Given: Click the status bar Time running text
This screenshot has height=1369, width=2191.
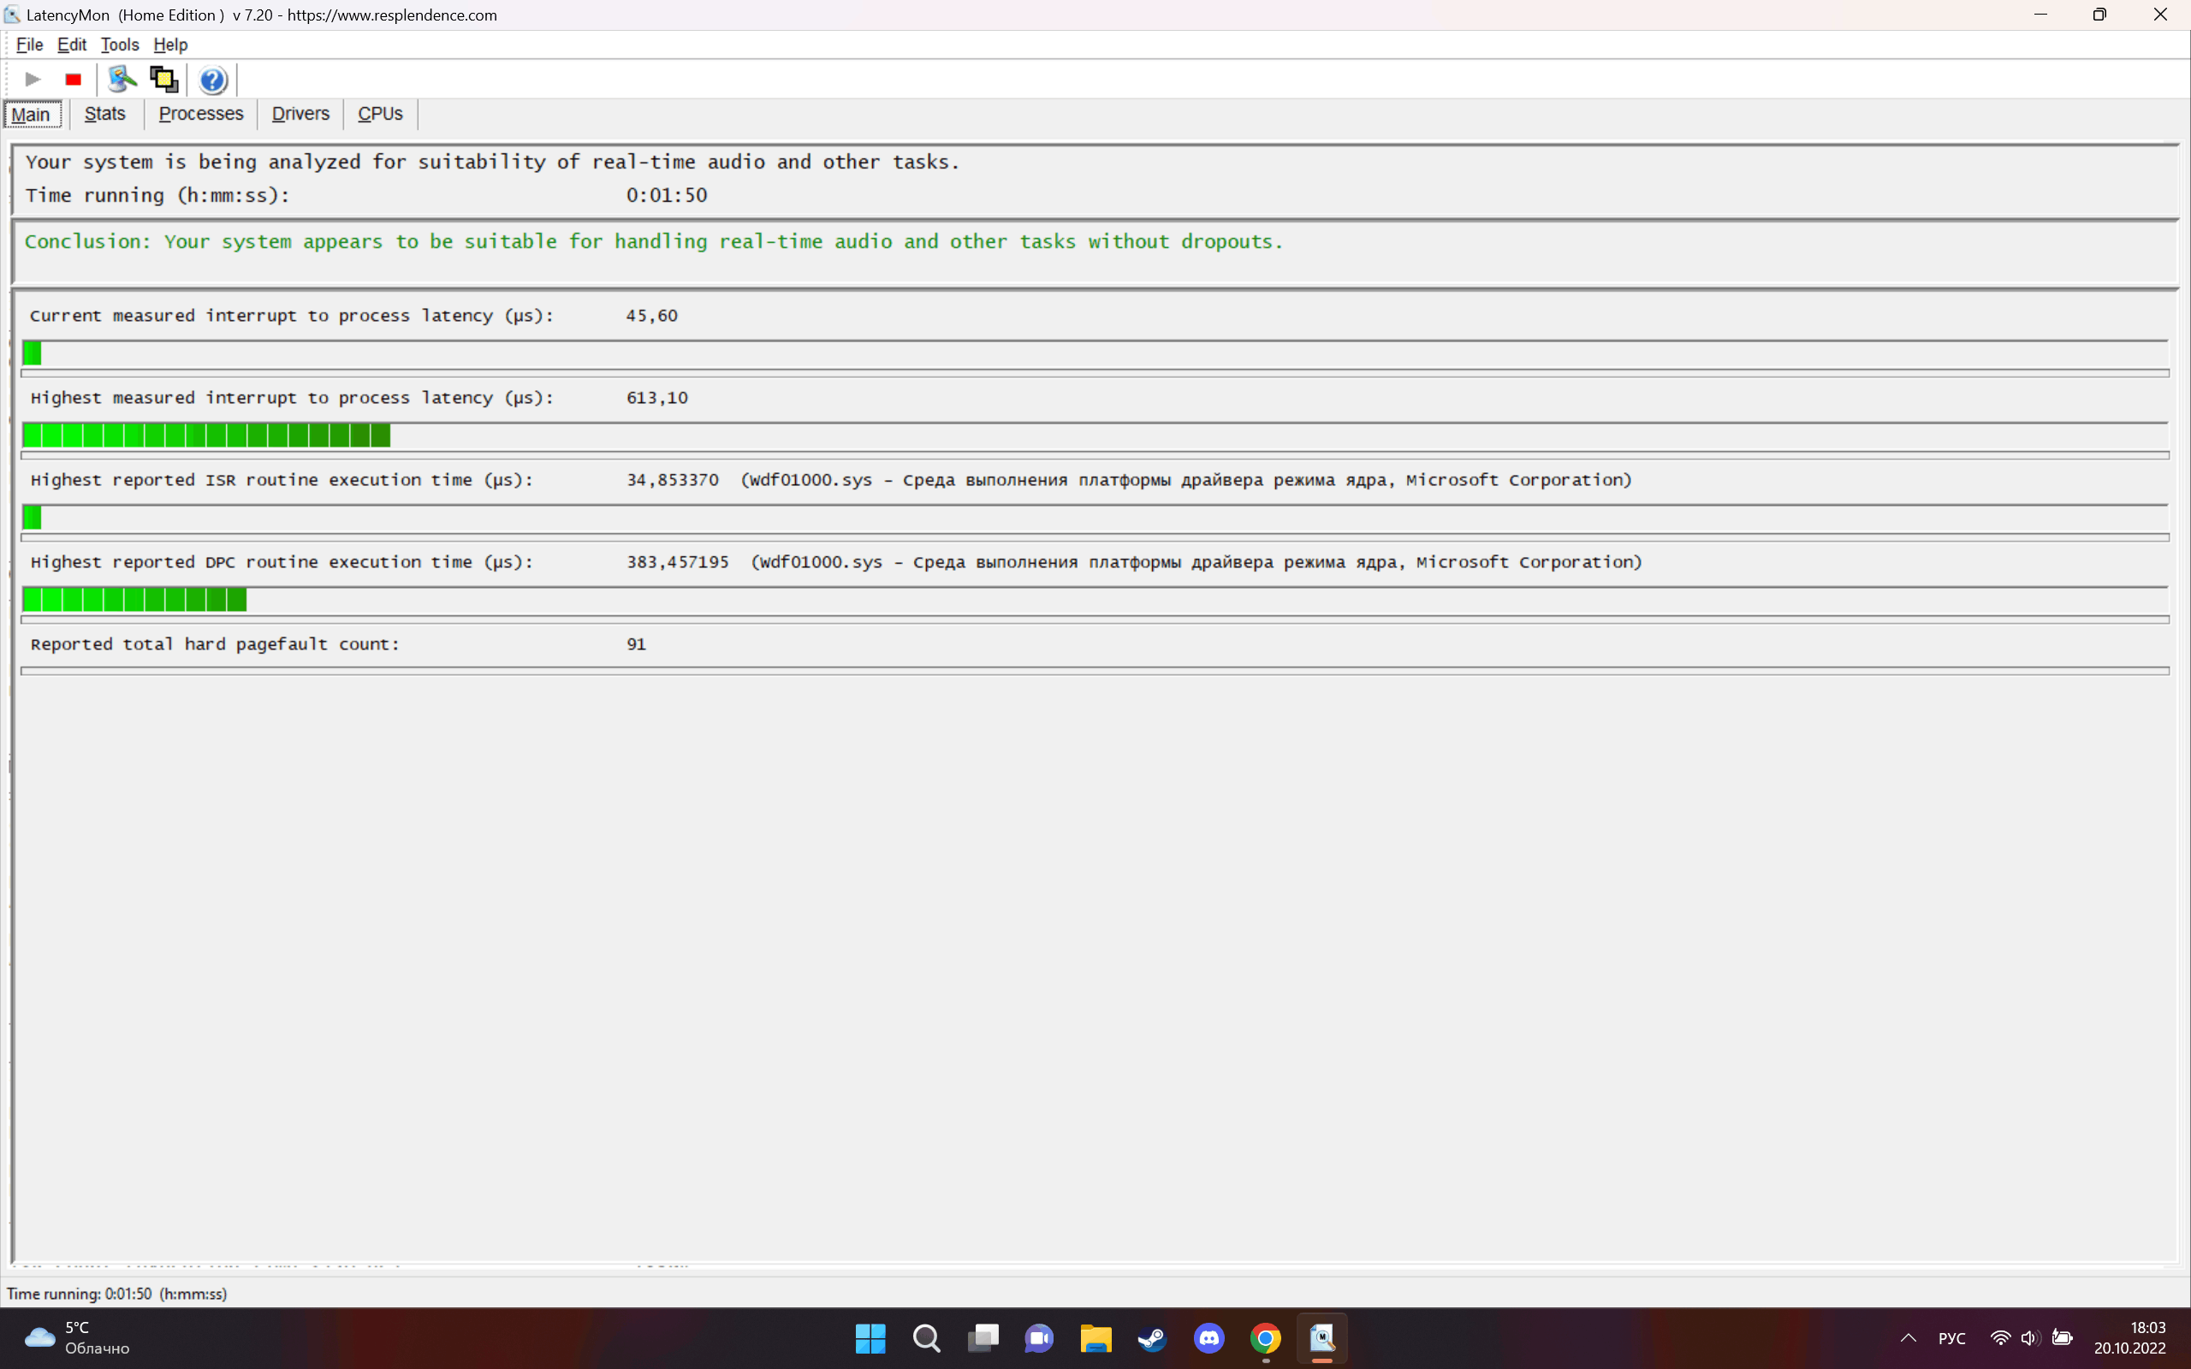Looking at the screenshot, I should click(116, 1294).
